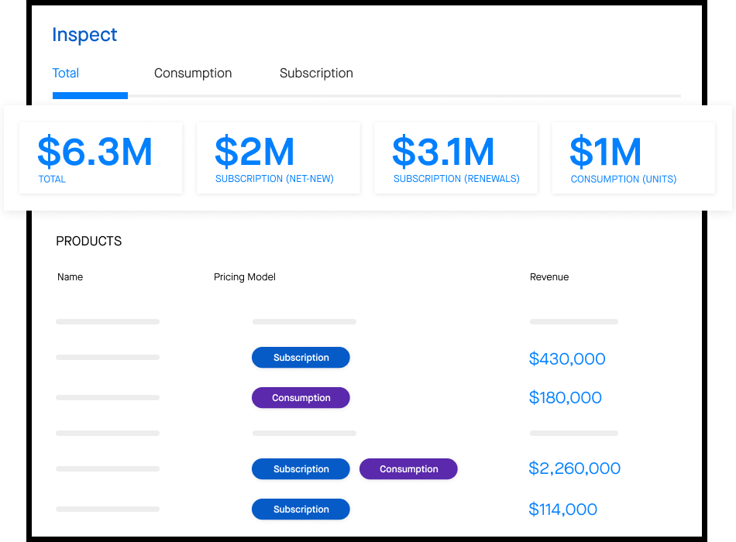Select the $2M Subscription (Net-New) card

click(278, 158)
